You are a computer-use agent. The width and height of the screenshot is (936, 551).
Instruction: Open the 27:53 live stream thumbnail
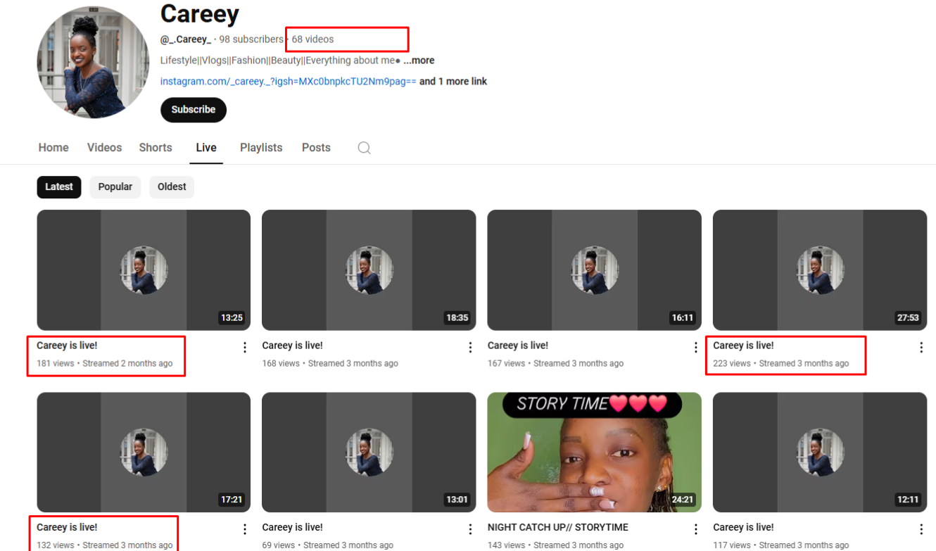click(819, 270)
